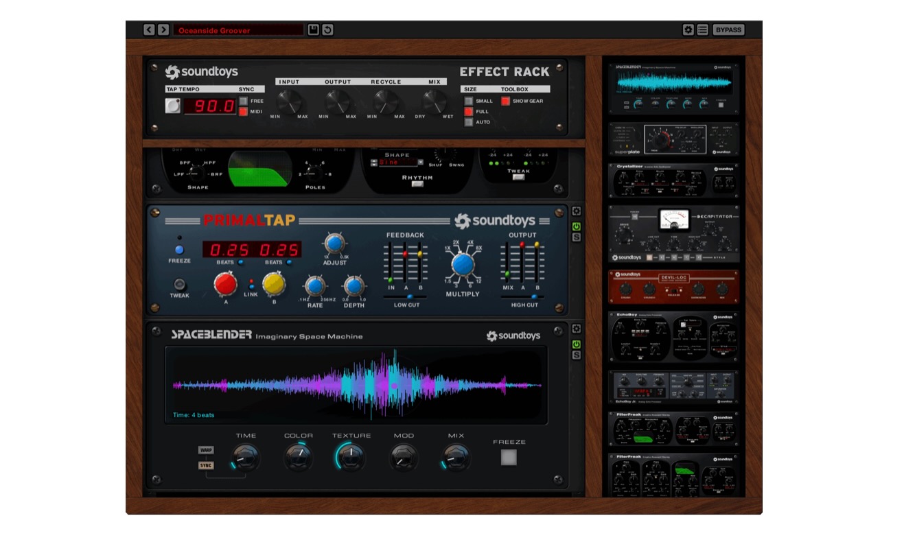Viewport: 904px width, 542px height.
Task: Click the Feedback A red fader
Action: 406,254
